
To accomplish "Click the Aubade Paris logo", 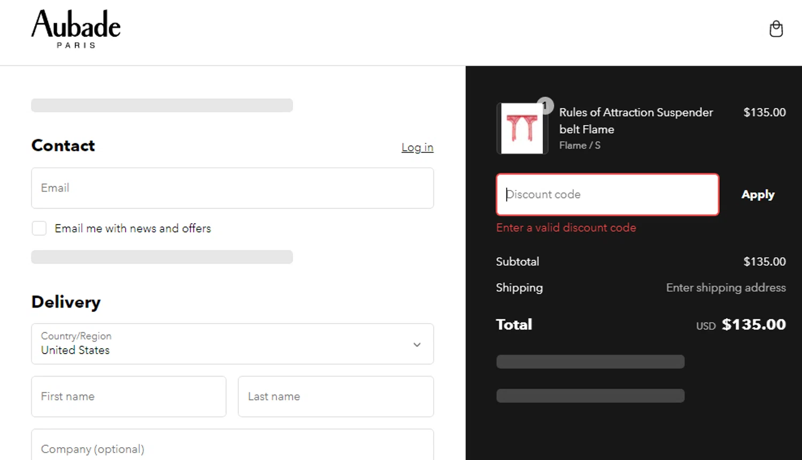I will [x=76, y=29].
